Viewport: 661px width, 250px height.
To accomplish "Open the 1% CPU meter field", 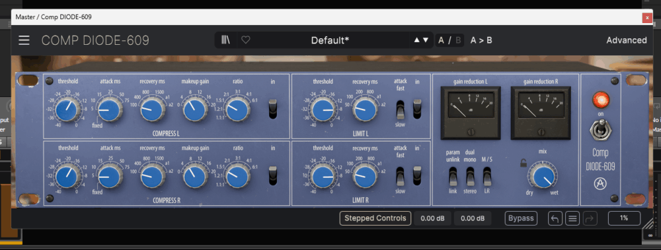I will tap(624, 218).
